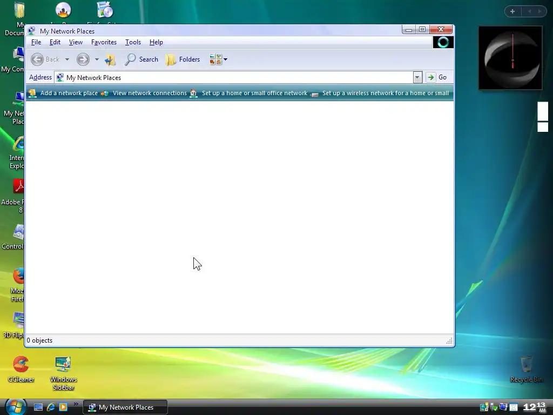553x415 pixels.
Task: Select the Firefox Setup desktop icon
Action: 105,10
